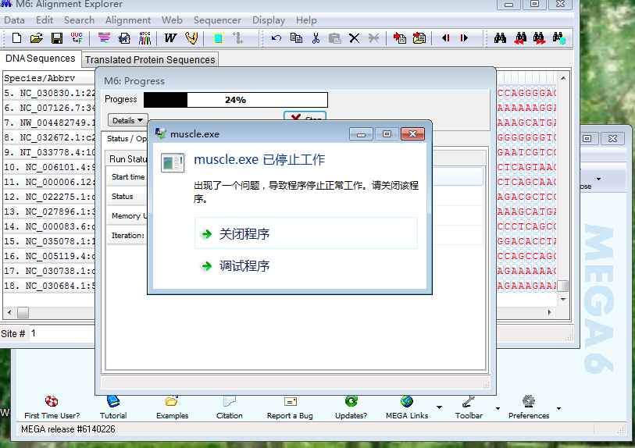The height and width of the screenshot is (448, 635).
Task: Switch to the DNA Sequences tab
Action: point(40,59)
